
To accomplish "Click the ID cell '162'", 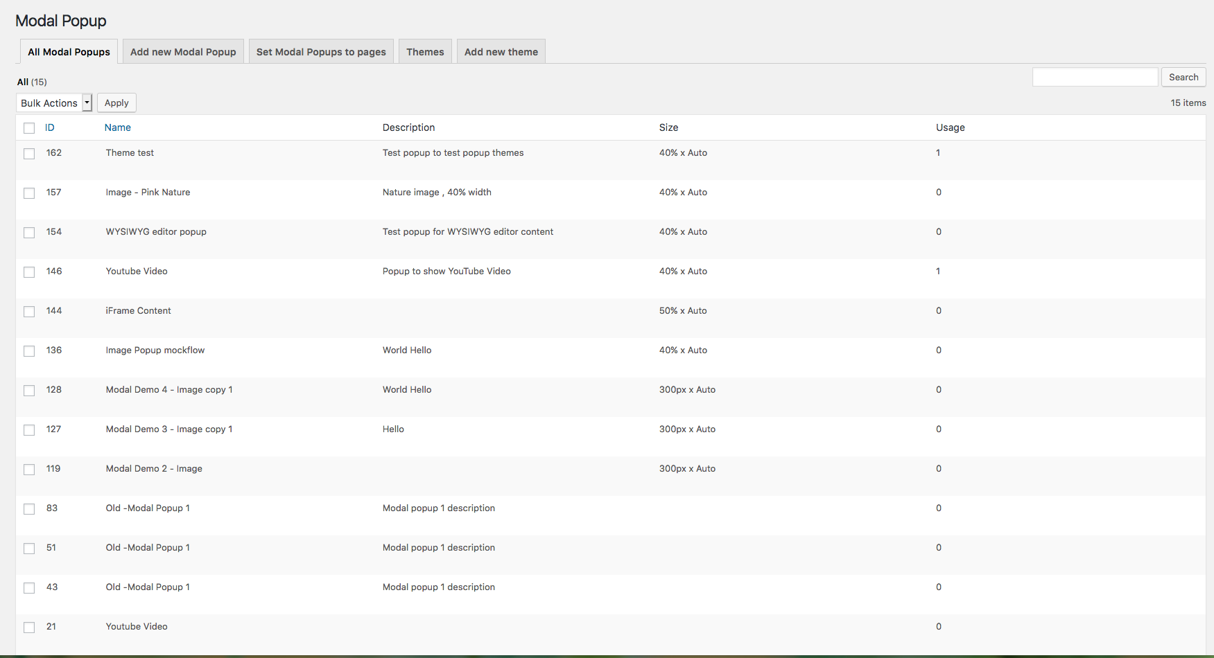I will point(54,153).
